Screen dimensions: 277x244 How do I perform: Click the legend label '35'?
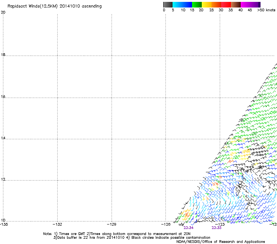(231, 10)
